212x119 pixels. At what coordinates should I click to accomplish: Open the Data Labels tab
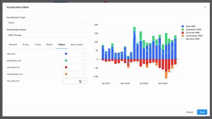(x=77, y=45)
